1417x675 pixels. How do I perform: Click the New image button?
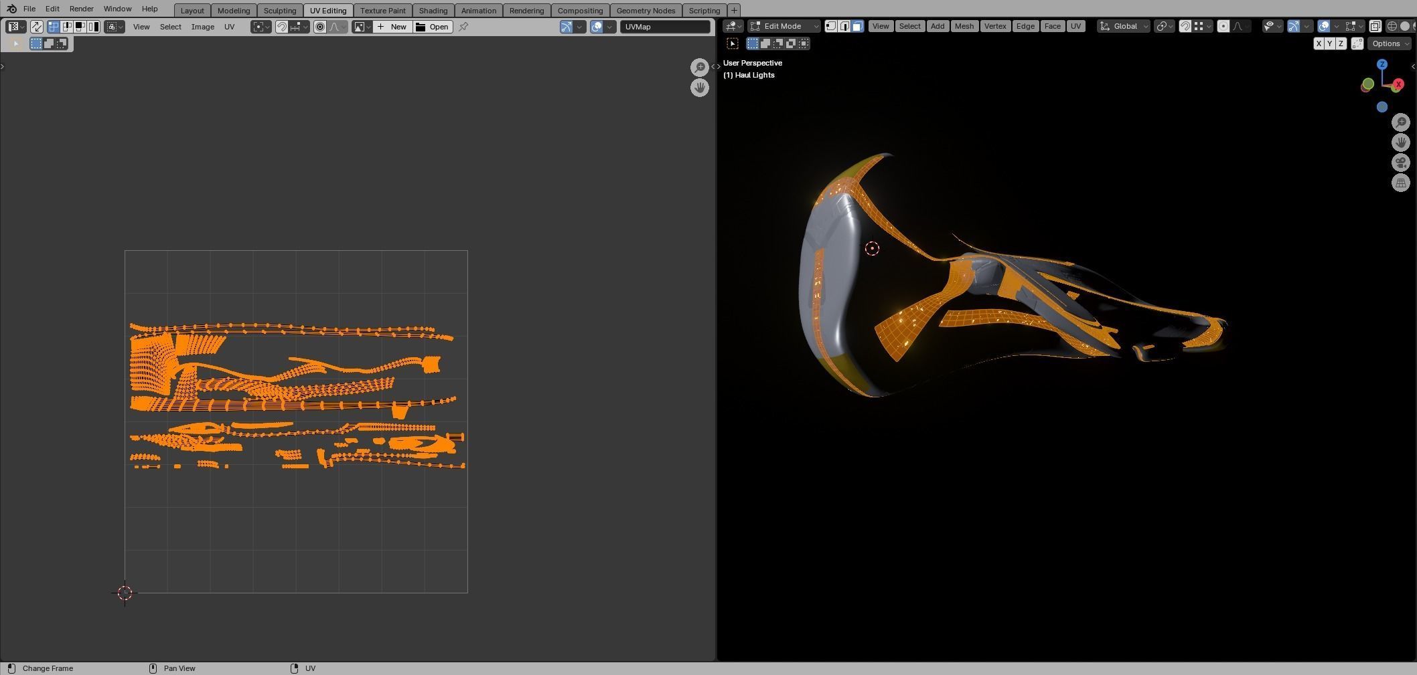[x=392, y=27]
